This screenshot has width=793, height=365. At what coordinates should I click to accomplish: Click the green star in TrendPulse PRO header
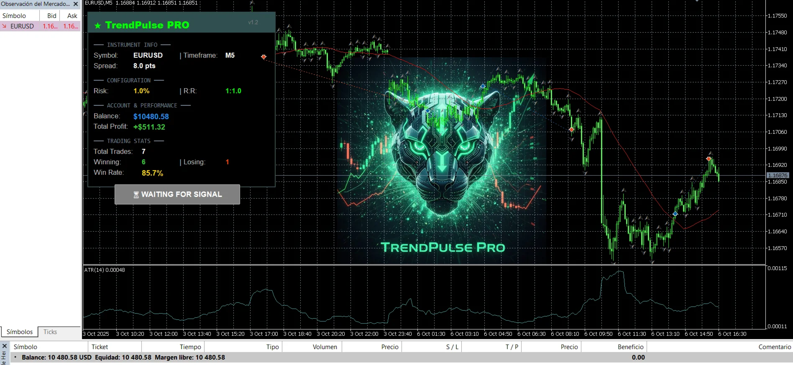pos(98,26)
